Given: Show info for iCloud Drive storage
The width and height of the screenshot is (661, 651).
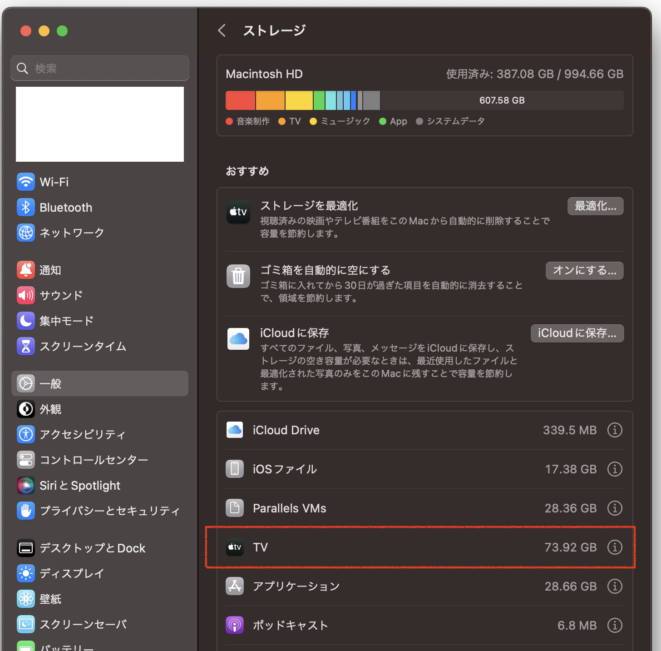Looking at the screenshot, I should [x=615, y=430].
